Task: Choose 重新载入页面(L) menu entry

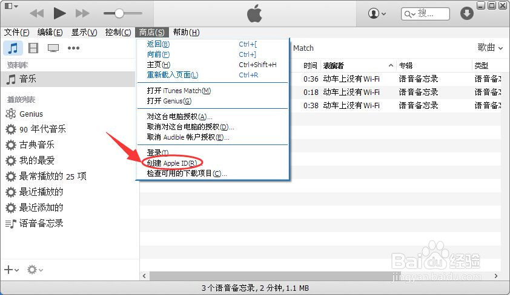Action: pyautogui.click(x=213, y=75)
